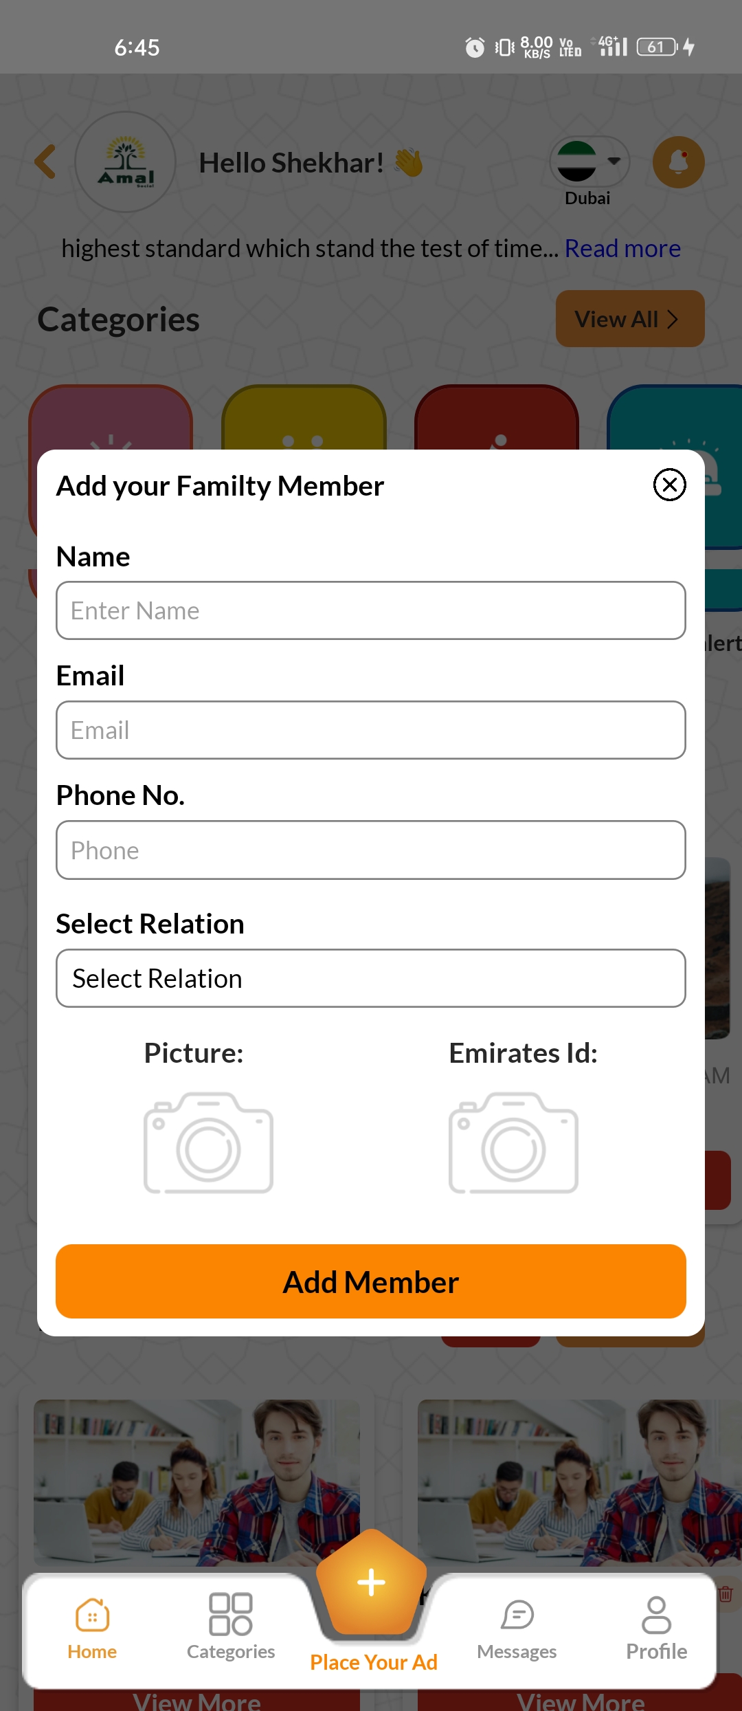The image size is (742, 1711).
Task: Open the left study photo thumbnail
Action: click(197, 1482)
